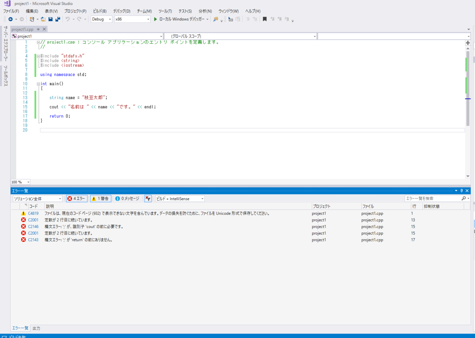Click the Find in Files toolbar icon
The height and width of the screenshot is (338, 475).
tap(216, 19)
